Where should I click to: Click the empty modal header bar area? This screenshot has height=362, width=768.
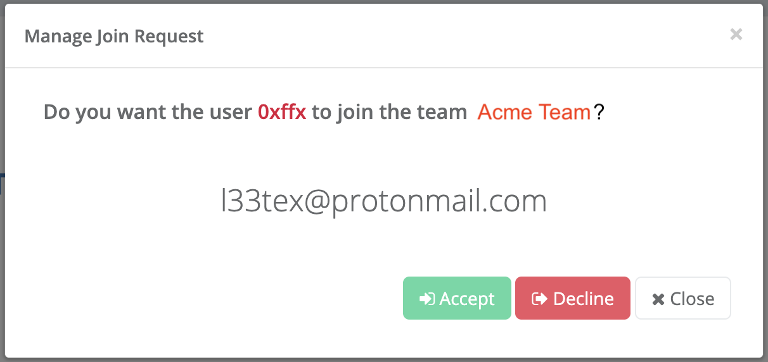click(x=444, y=36)
